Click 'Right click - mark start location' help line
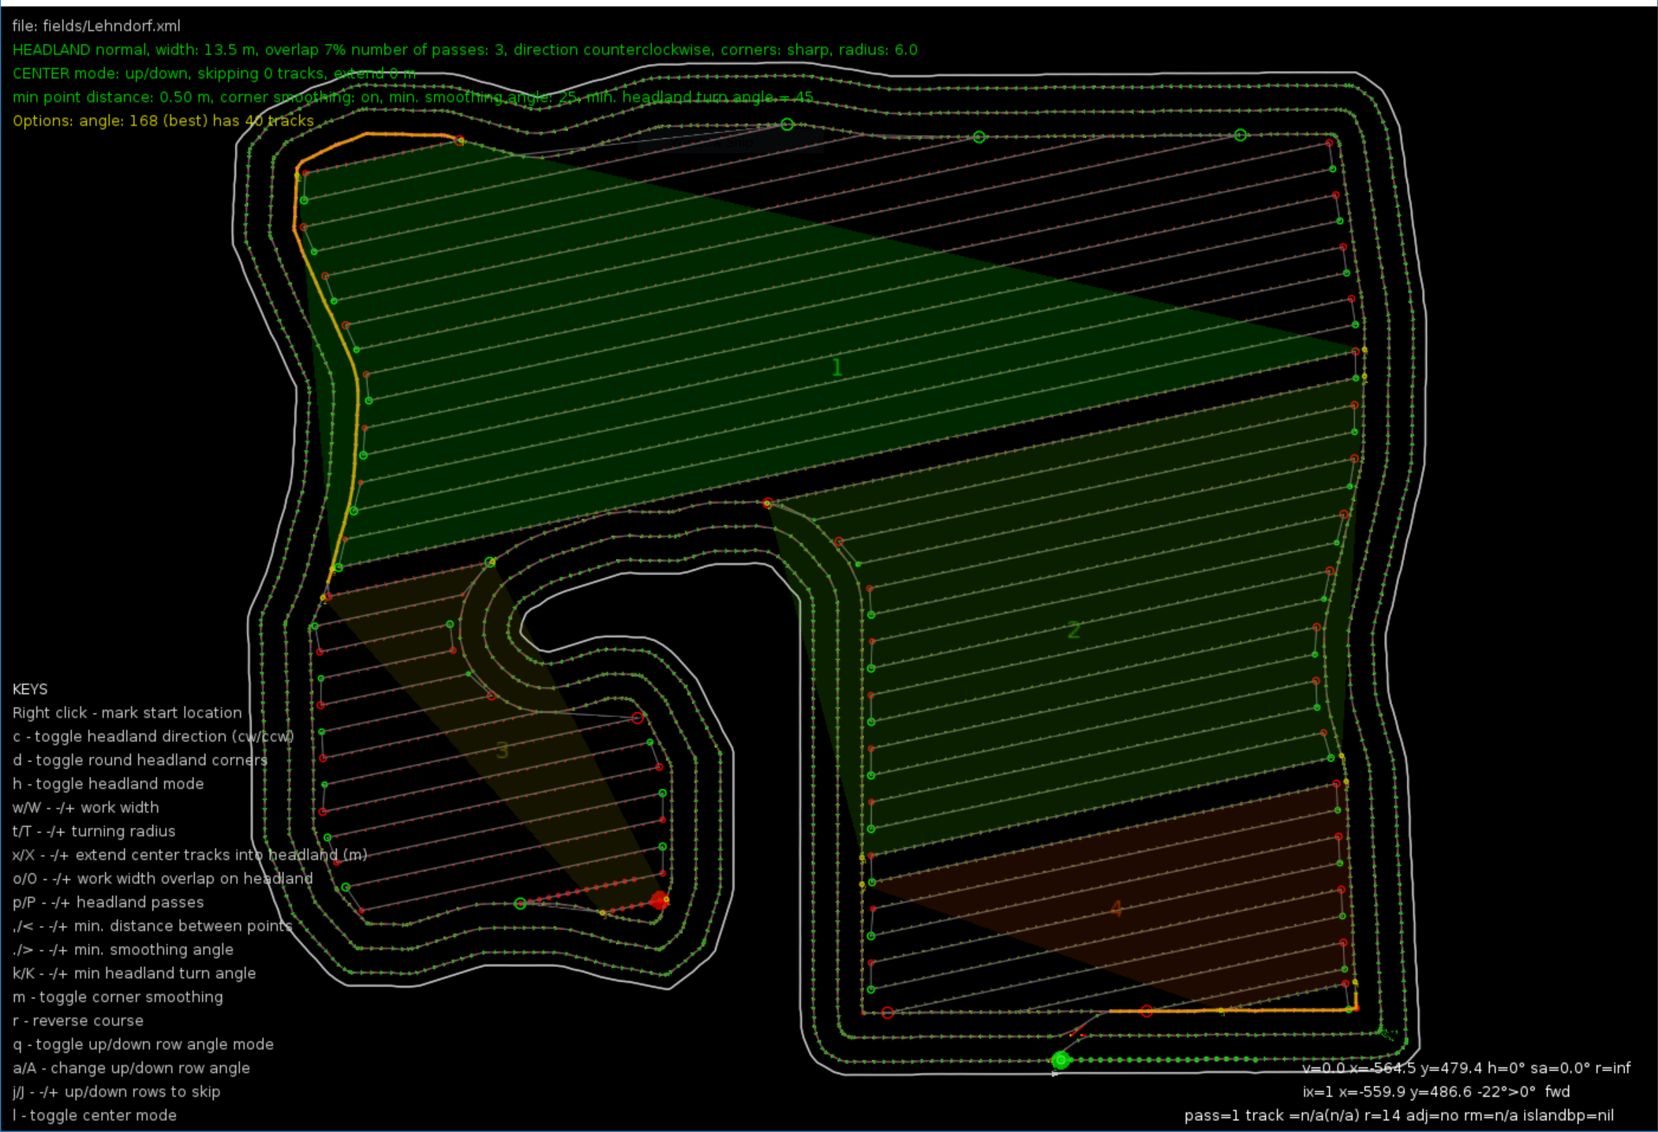 click(127, 713)
